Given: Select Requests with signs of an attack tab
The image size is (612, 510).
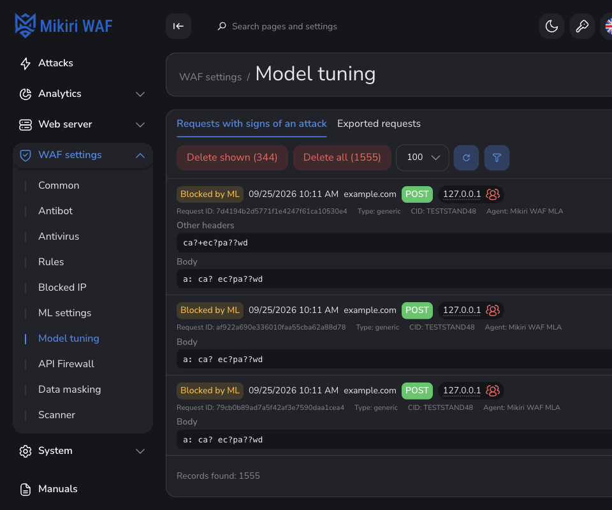Looking at the screenshot, I should point(251,124).
